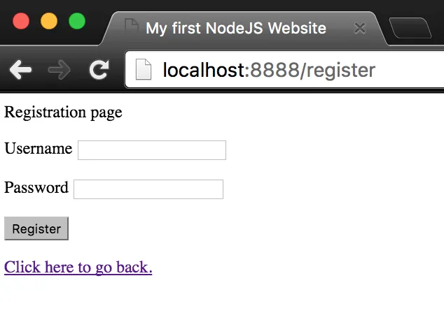Click the favicon on the NodeJS Website tab
Image resolution: width=444 pixels, height=313 pixels.
132,27
